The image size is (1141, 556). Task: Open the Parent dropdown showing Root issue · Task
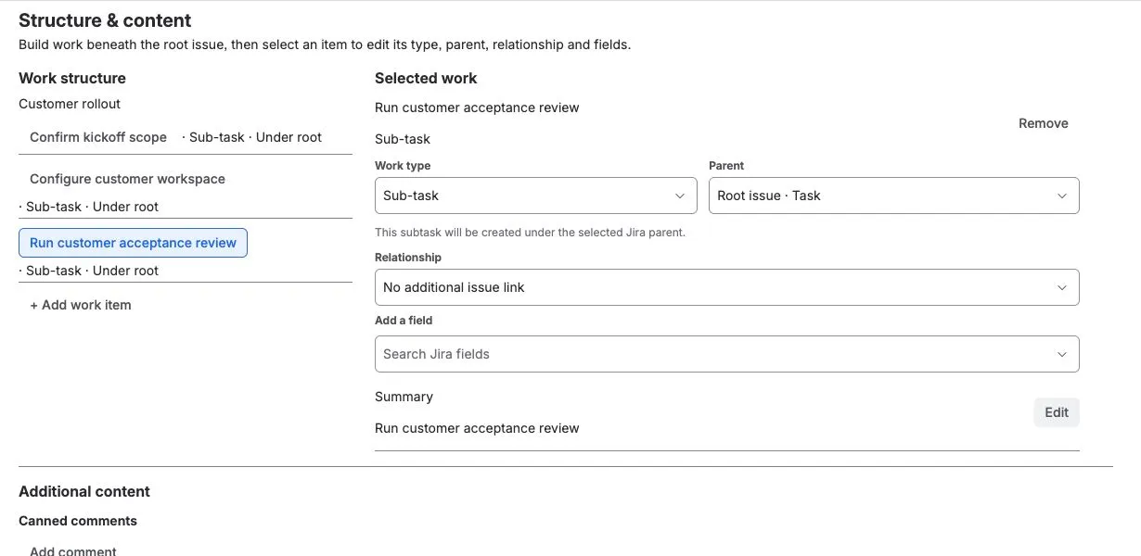(x=893, y=196)
